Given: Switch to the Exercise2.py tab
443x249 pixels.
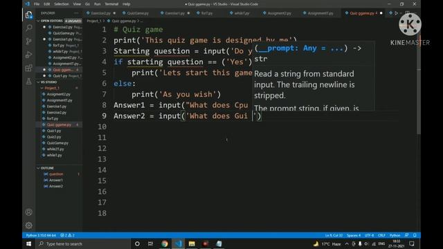Looking at the screenshot, I should (100, 13).
